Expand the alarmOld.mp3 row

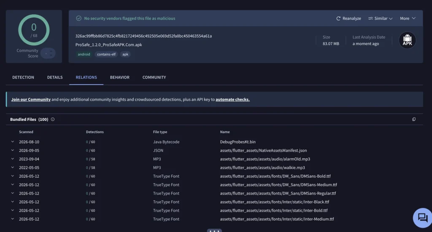pos(12,159)
